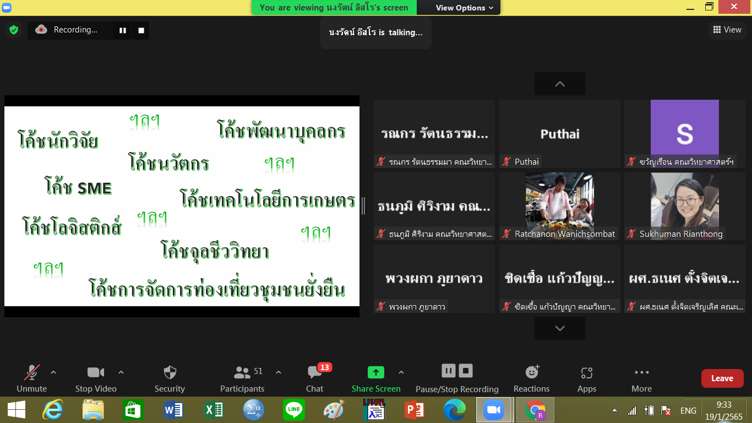Open the Microsoft Store taskbar icon
752x423 pixels.
pos(134,410)
